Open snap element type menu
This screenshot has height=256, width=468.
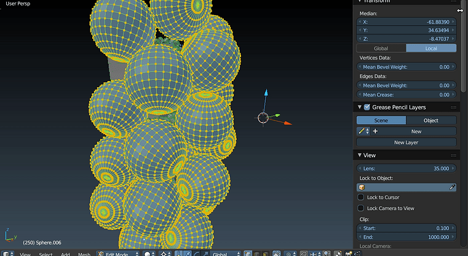(x=315, y=254)
